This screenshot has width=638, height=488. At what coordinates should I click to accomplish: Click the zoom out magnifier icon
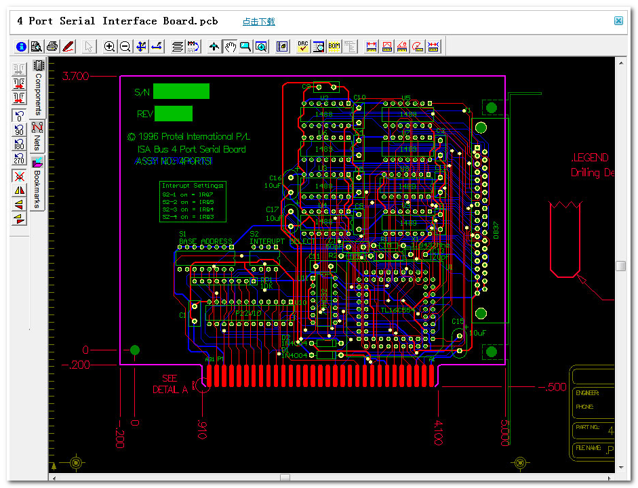[x=125, y=47]
